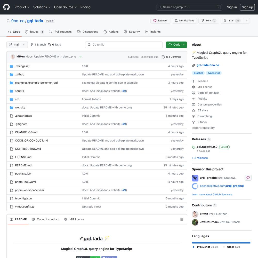258x258 pixels.
Task: Click the heart icon beside urql-graphql sponsor
Action: (x=248, y=178)
